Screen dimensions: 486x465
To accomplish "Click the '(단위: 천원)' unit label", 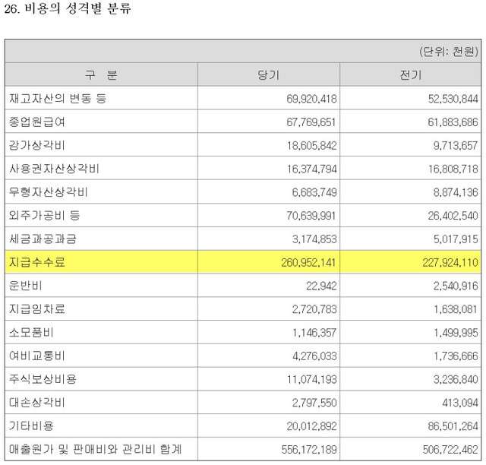I will coord(447,52).
